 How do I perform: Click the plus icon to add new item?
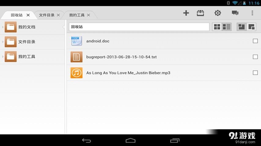(186, 13)
